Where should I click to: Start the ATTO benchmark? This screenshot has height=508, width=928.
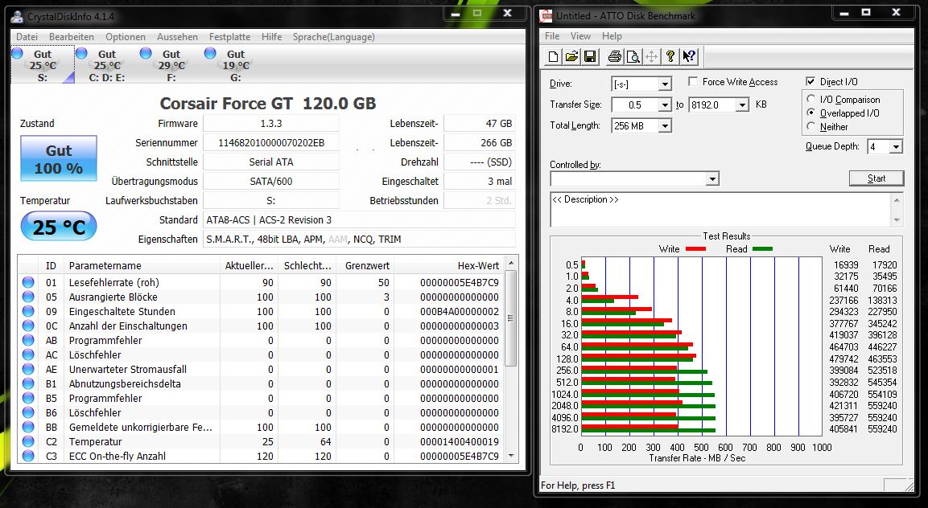(x=876, y=178)
